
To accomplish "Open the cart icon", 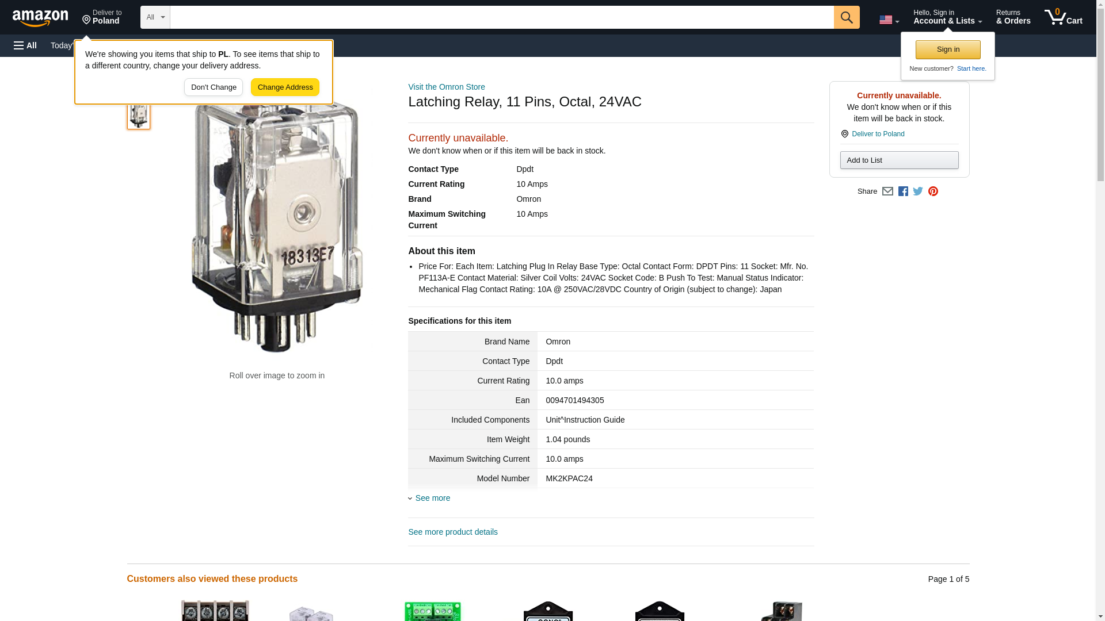I will [1064, 17].
